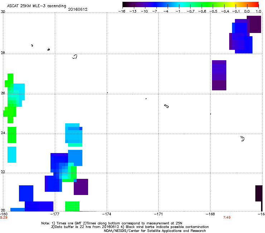Click the red 7:49 time stamp

tap(227, 218)
